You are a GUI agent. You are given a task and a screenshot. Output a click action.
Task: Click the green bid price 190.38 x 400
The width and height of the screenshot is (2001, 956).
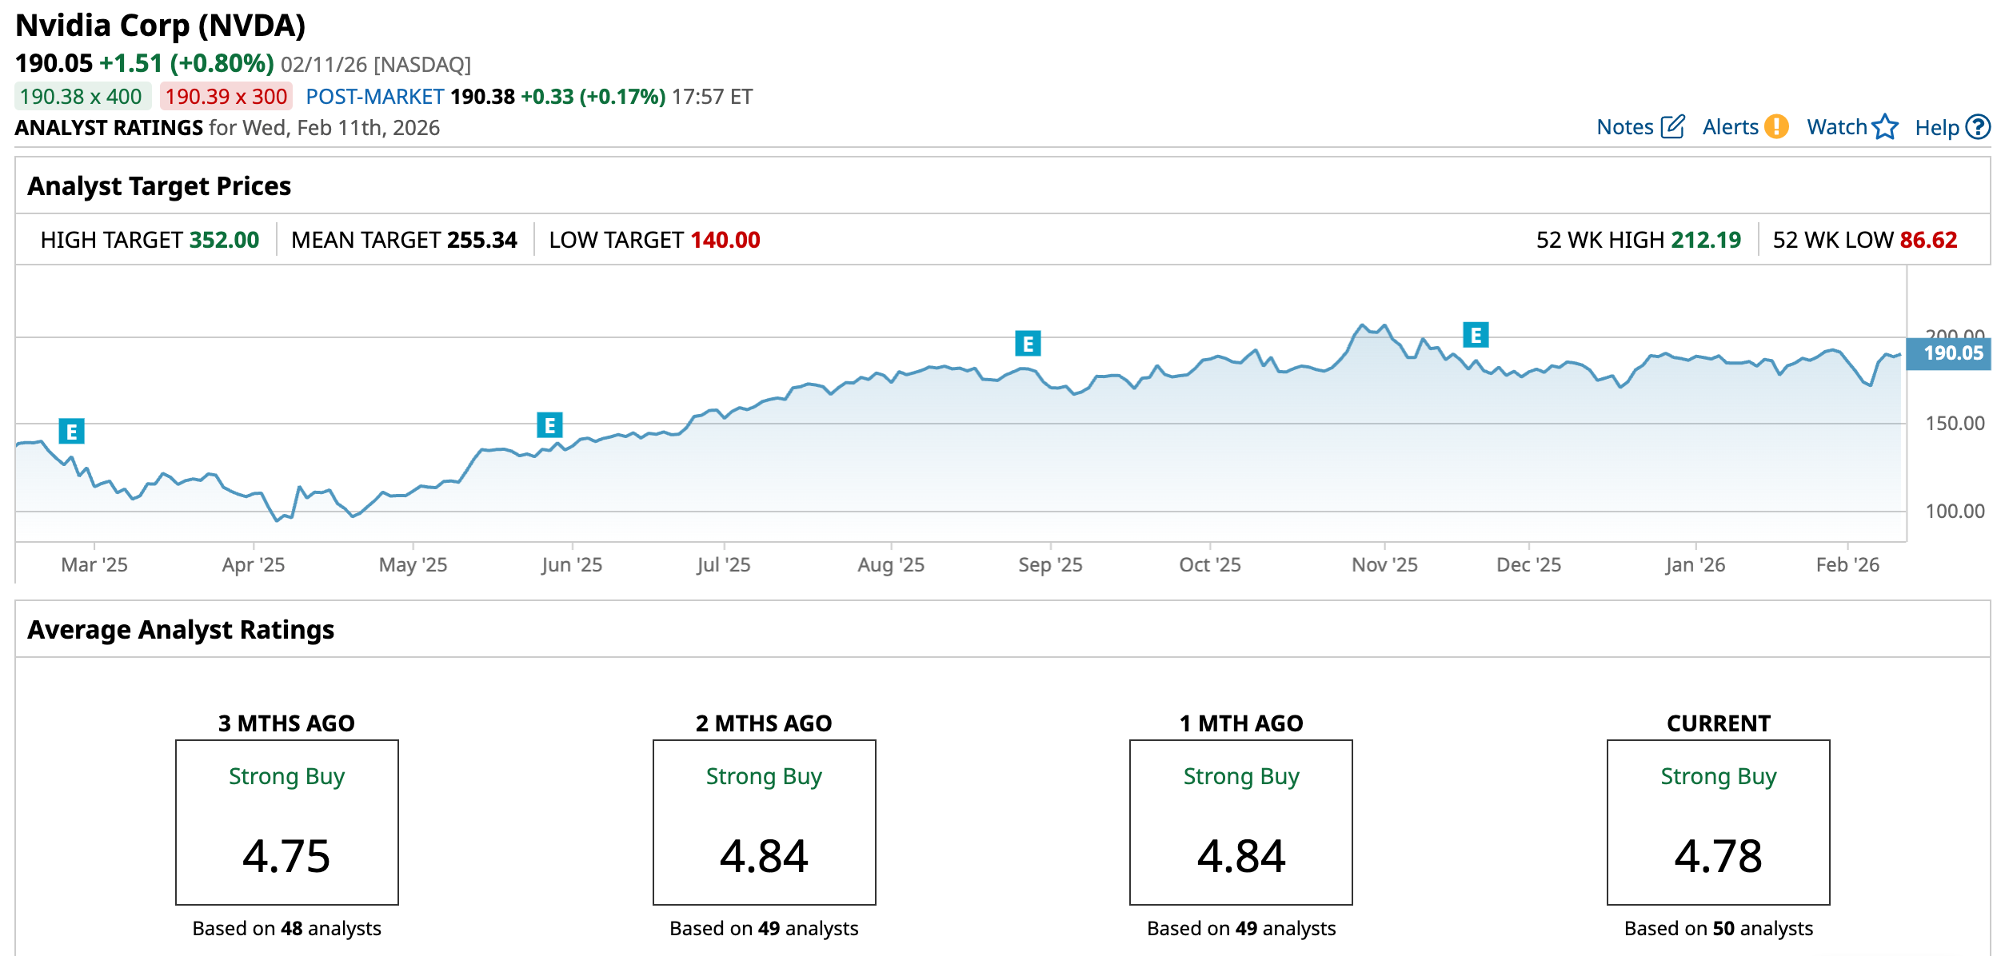82,97
